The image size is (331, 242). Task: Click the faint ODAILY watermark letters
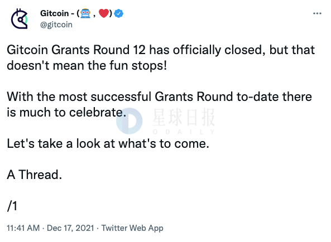[x=184, y=132]
